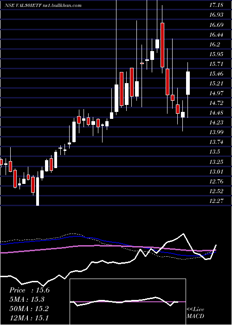Select the 15.95 price axis label
This screenshot has width=232, height=325.
click(216, 54)
